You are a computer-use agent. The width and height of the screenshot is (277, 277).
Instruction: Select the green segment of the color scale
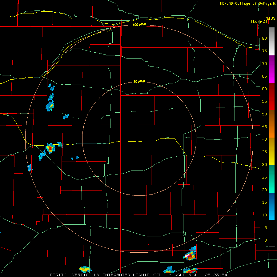(x=272, y=179)
